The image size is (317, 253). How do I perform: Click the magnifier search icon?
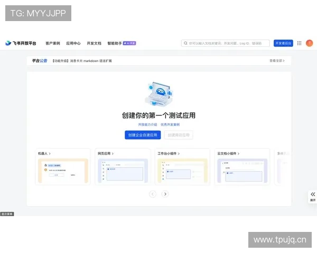point(185,43)
